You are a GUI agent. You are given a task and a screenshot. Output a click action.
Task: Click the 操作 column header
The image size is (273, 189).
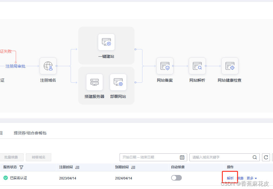pos(230,167)
